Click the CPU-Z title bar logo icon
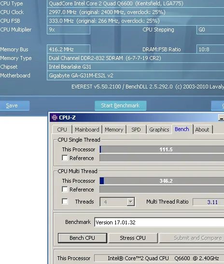 coord(55,117)
